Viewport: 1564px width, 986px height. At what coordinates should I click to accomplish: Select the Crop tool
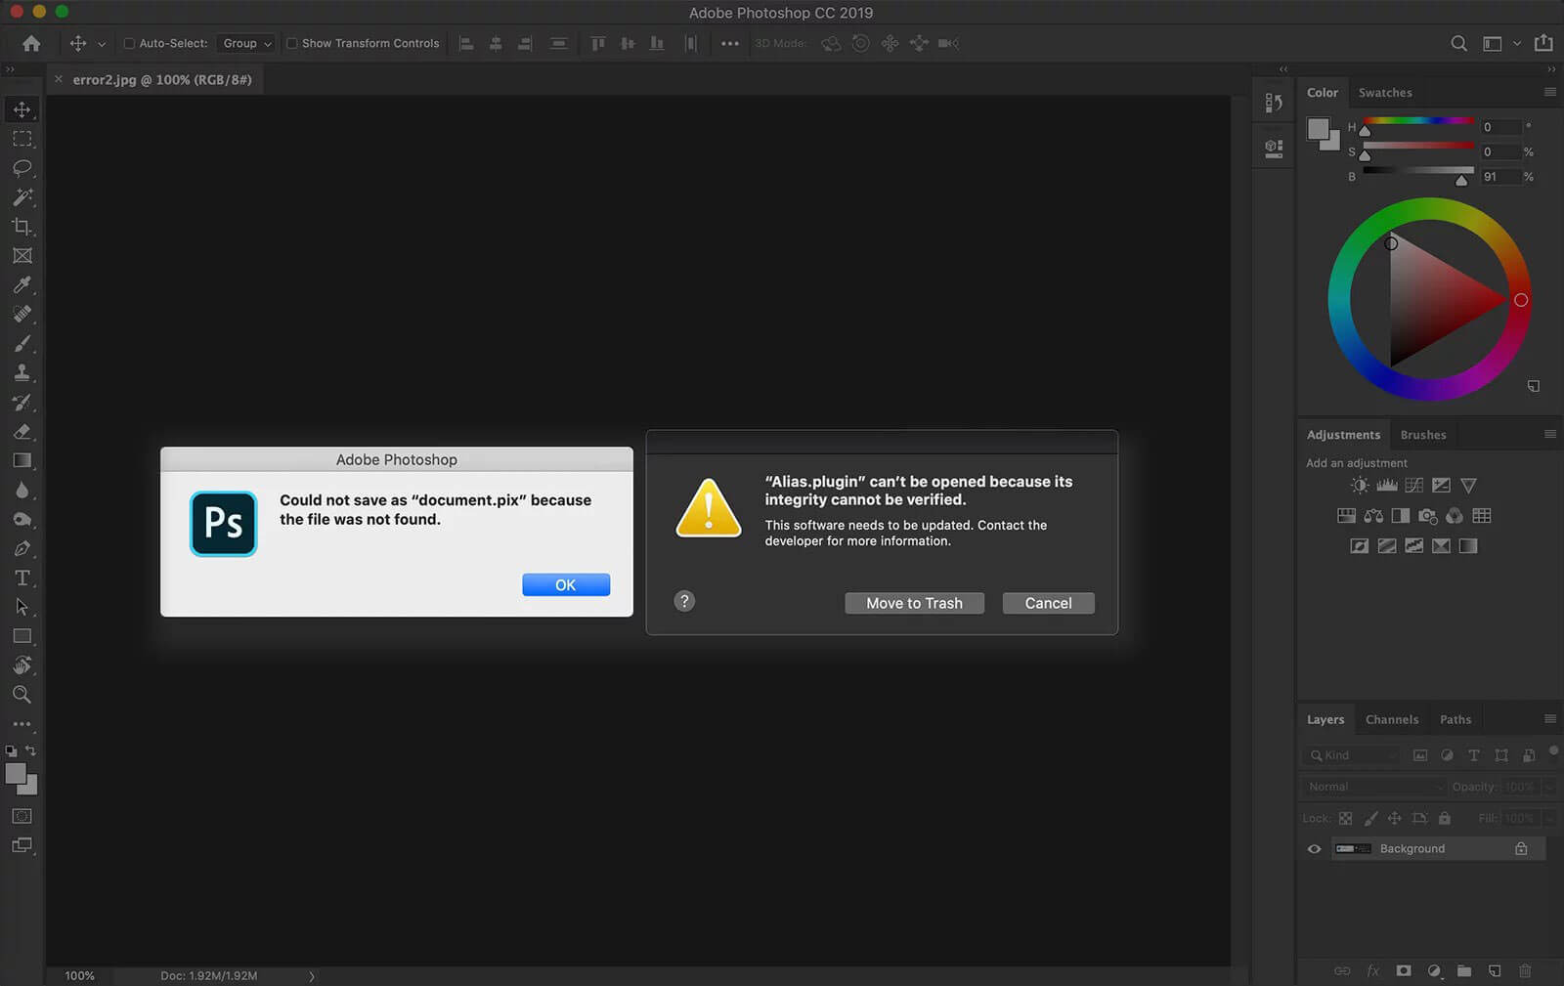tap(22, 227)
